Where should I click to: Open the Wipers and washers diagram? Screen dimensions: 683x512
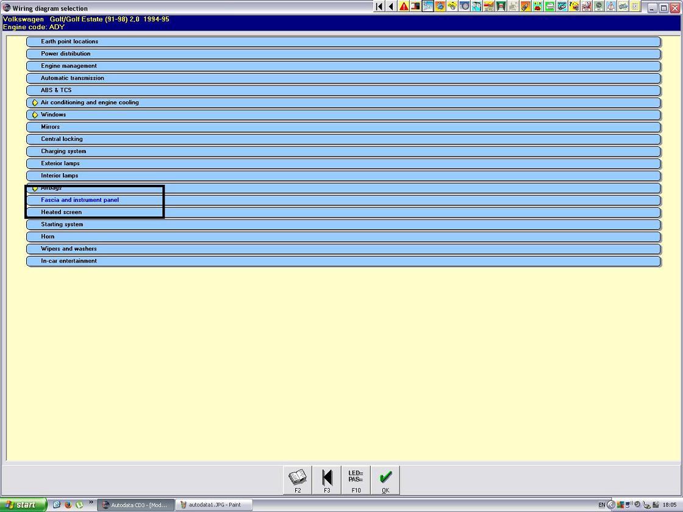[x=69, y=249]
